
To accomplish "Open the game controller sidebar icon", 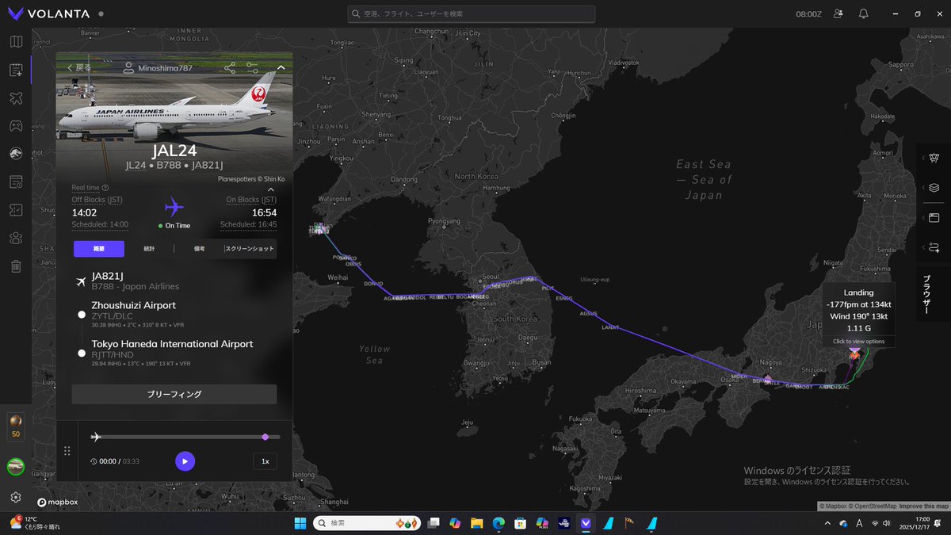I will click(x=16, y=125).
